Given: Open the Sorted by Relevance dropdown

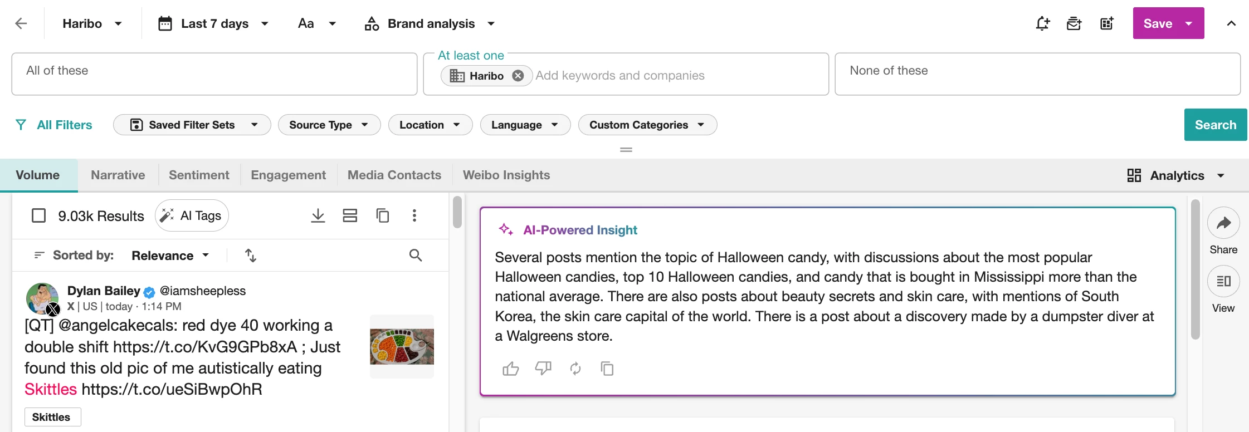Looking at the screenshot, I should tap(170, 256).
